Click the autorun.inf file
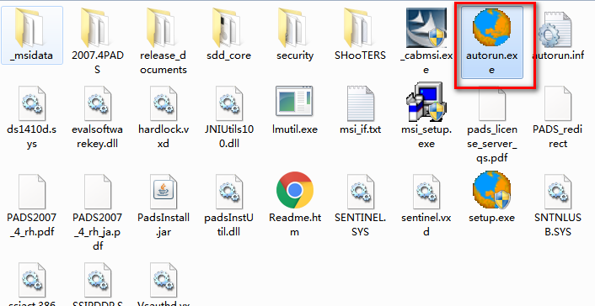This screenshot has height=306, width=595. click(557, 34)
